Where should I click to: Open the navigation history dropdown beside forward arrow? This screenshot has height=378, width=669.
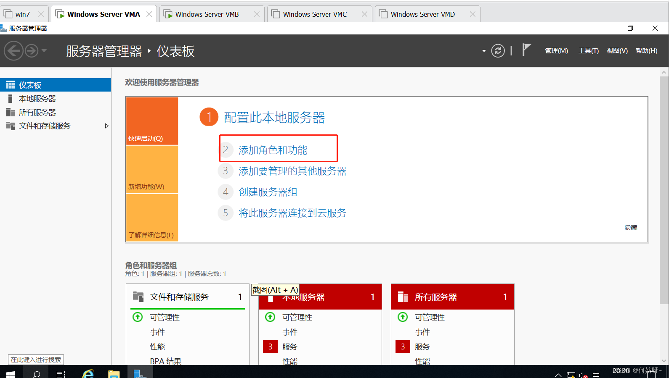pos(44,51)
